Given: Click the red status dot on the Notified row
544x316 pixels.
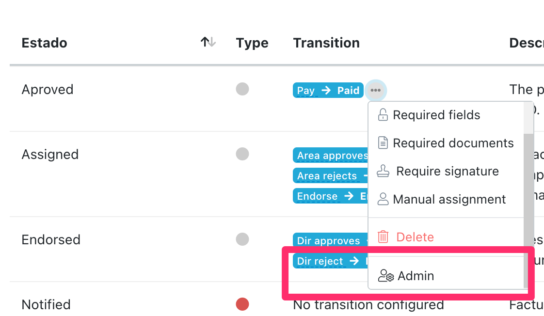Looking at the screenshot, I should (242, 304).
